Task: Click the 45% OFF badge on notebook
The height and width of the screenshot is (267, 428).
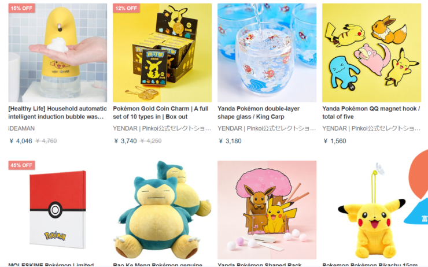Action: (x=21, y=165)
